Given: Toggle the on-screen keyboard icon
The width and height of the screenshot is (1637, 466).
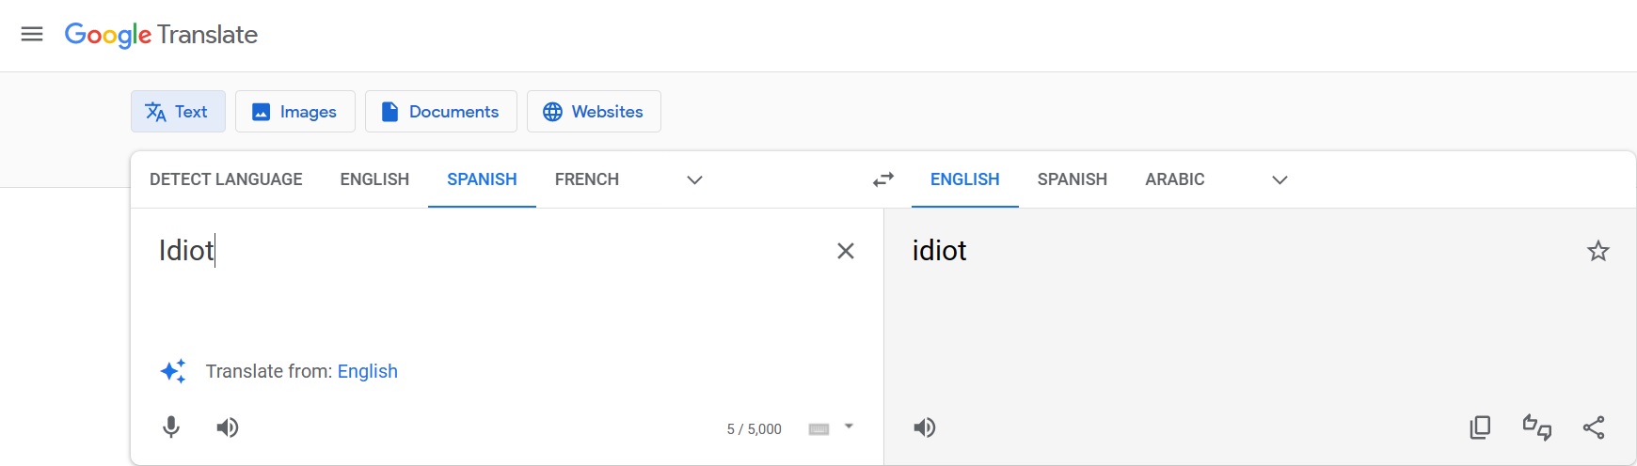Looking at the screenshot, I should tap(819, 428).
